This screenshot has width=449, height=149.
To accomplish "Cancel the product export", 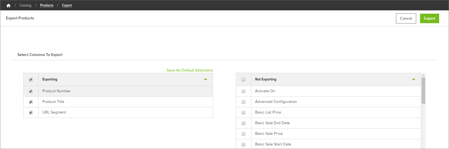I will pos(406,18).
